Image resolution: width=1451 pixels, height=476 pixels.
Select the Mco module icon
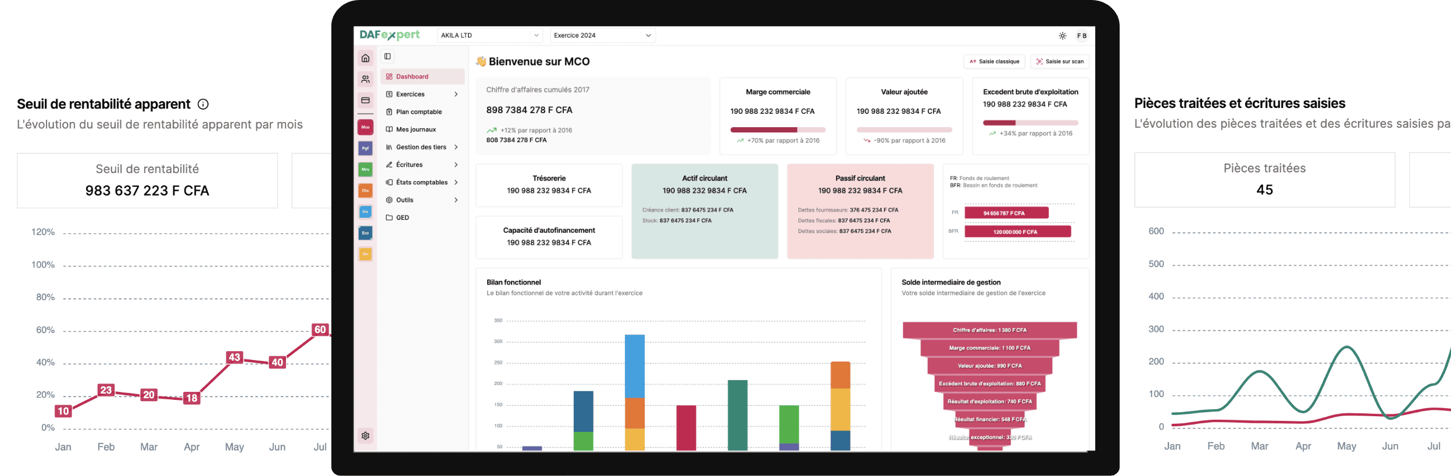(365, 127)
